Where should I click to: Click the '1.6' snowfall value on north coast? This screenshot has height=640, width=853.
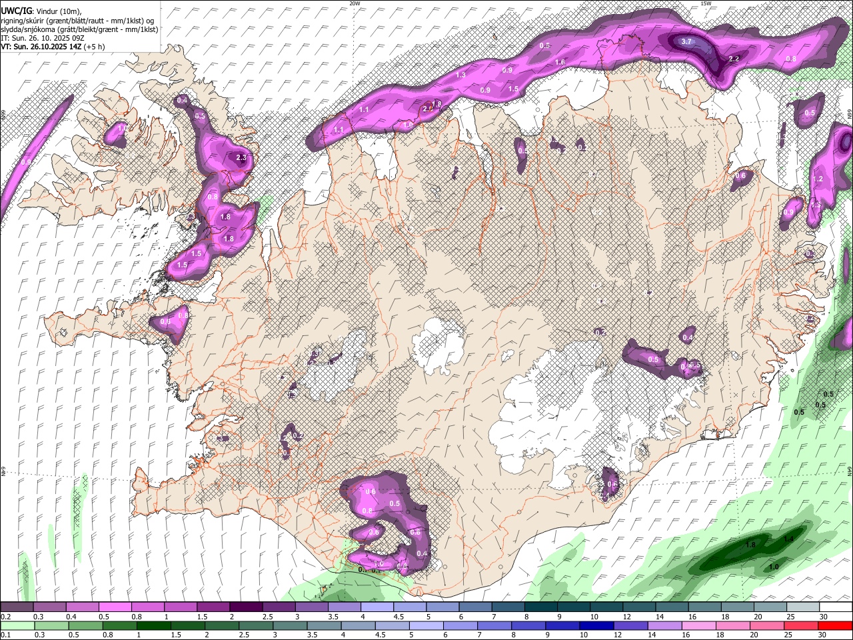(560, 62)
